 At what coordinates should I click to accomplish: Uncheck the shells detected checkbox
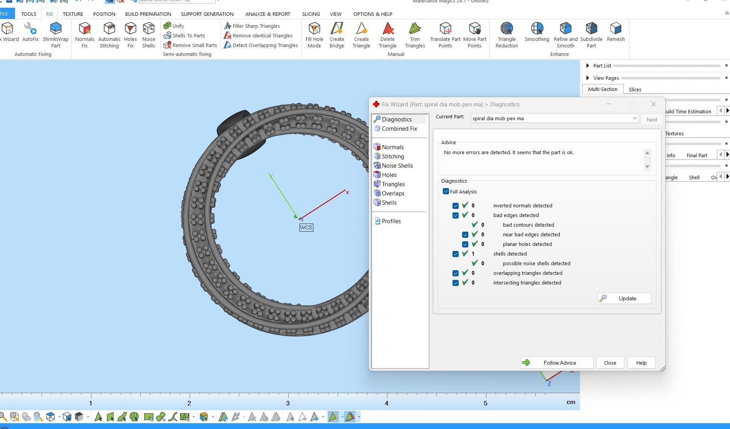(456, 254)
